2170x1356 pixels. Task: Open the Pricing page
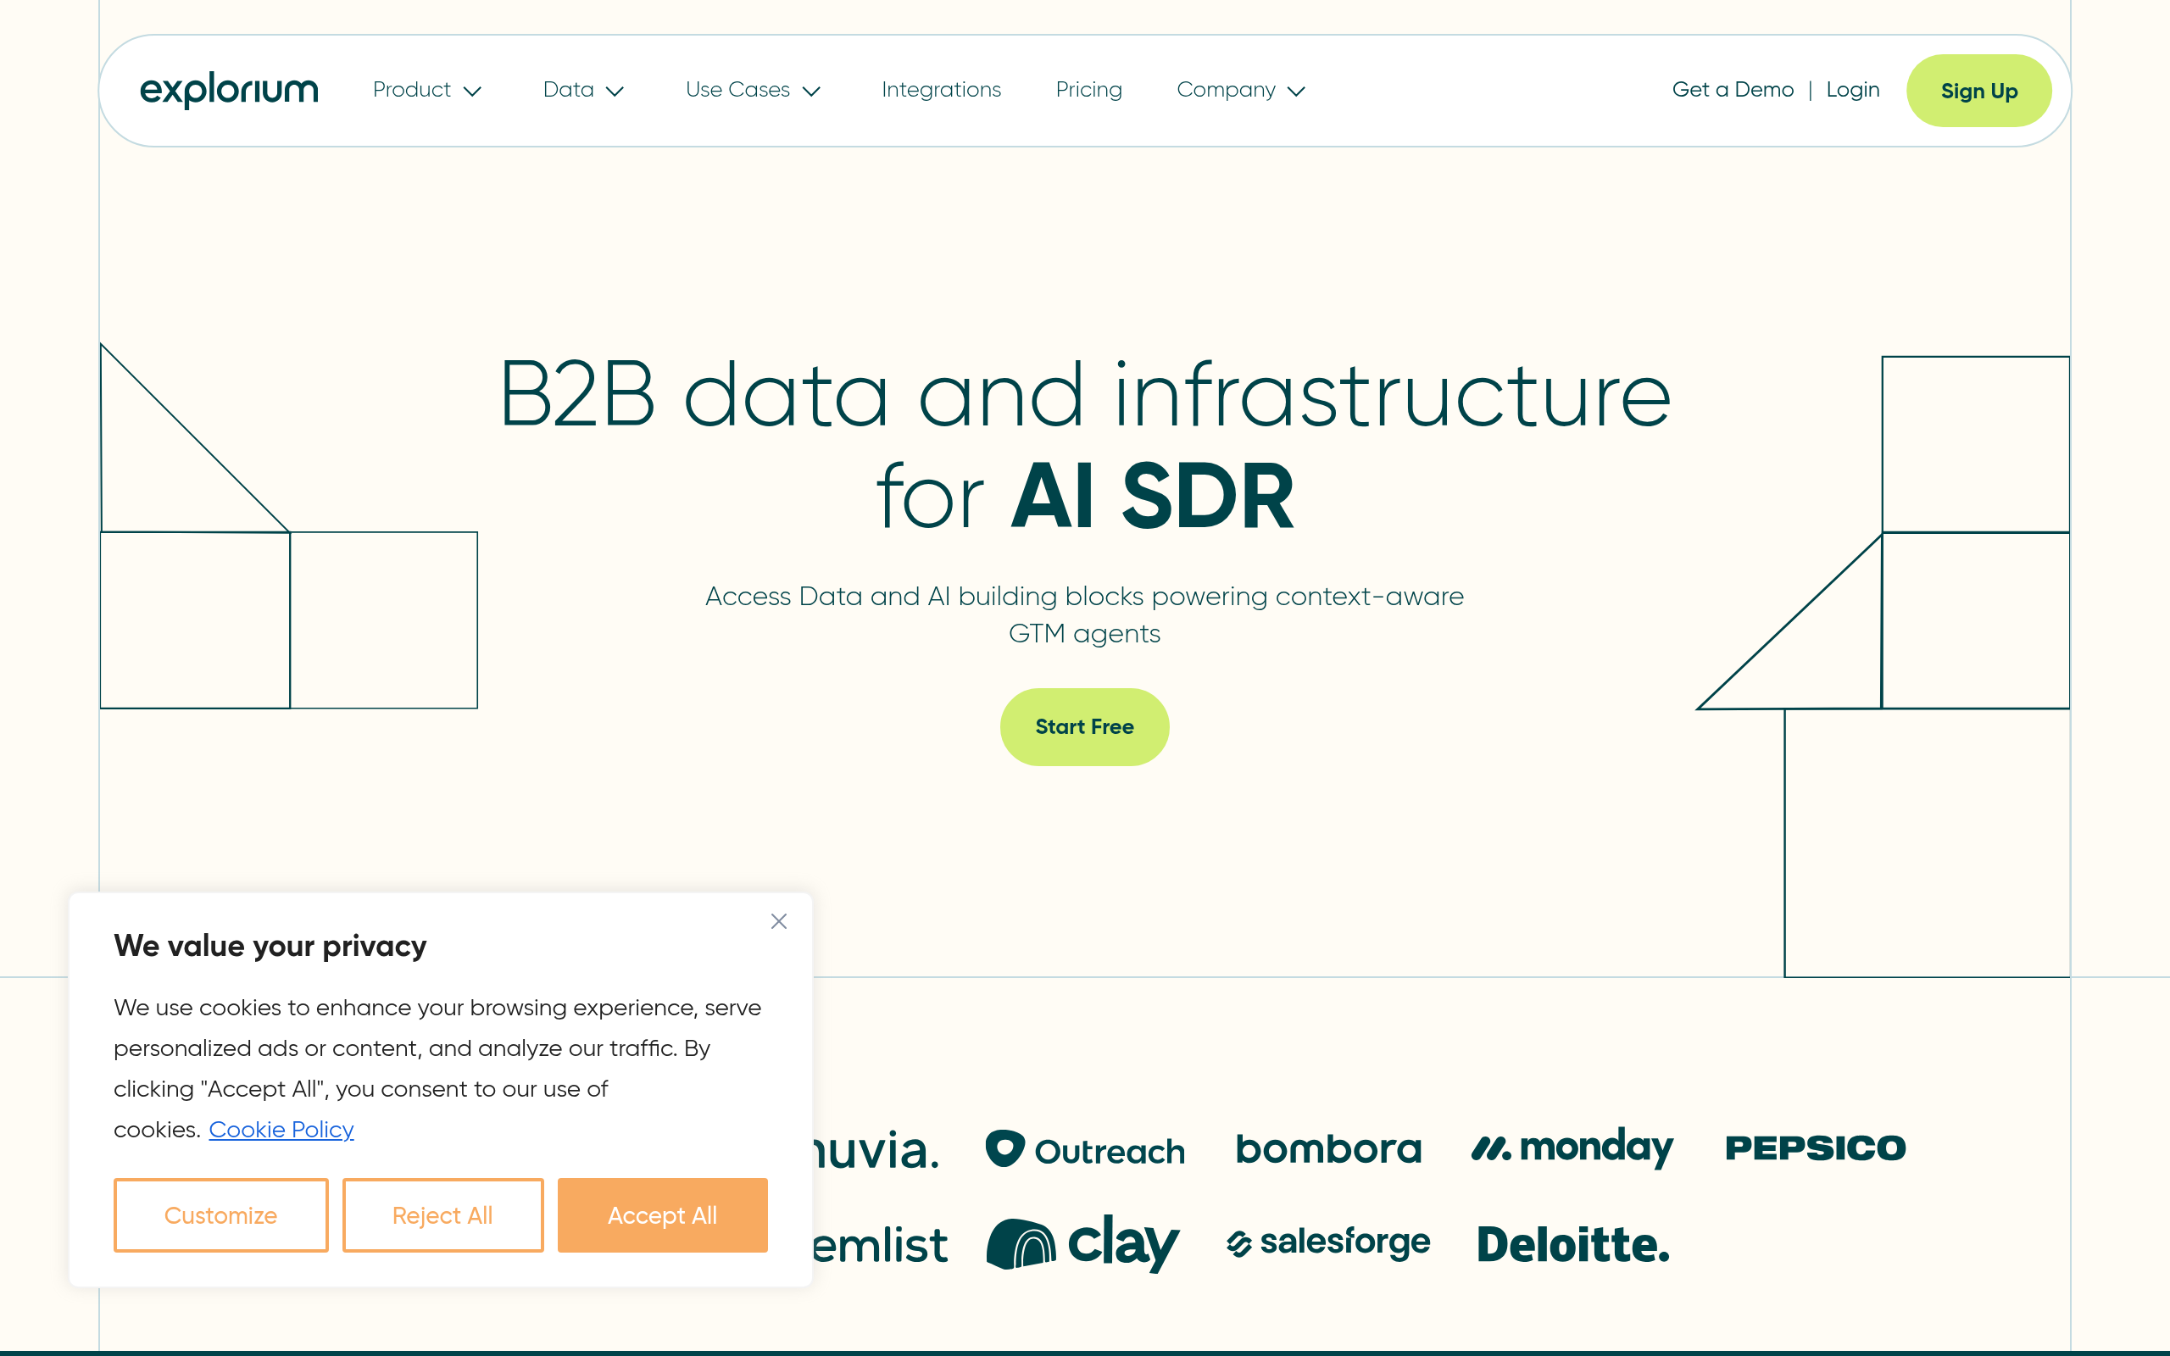point(1088,90)
